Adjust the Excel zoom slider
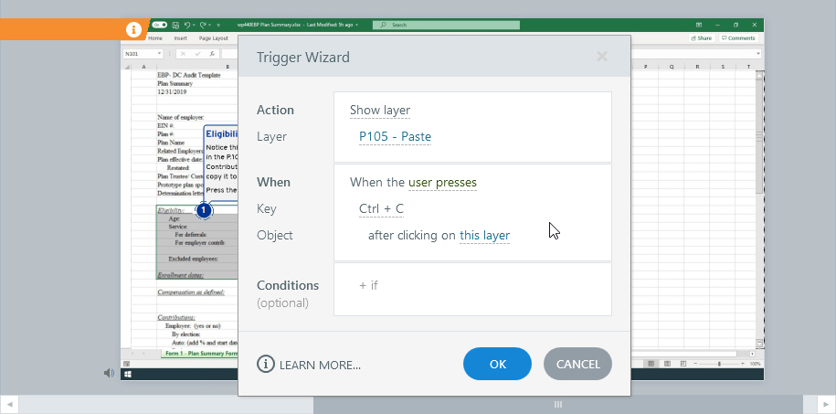Image resolution: width=836 pixels, height=414 pixels. point(719,364)
